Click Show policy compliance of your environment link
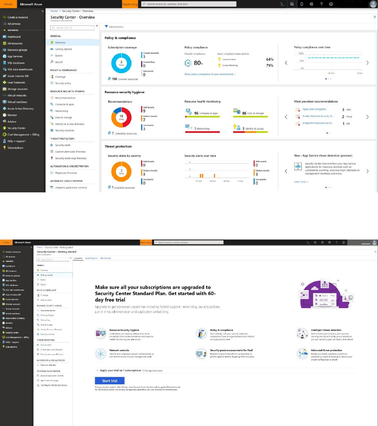This screenshot has height=426, width=378. (x=210, y=74)
